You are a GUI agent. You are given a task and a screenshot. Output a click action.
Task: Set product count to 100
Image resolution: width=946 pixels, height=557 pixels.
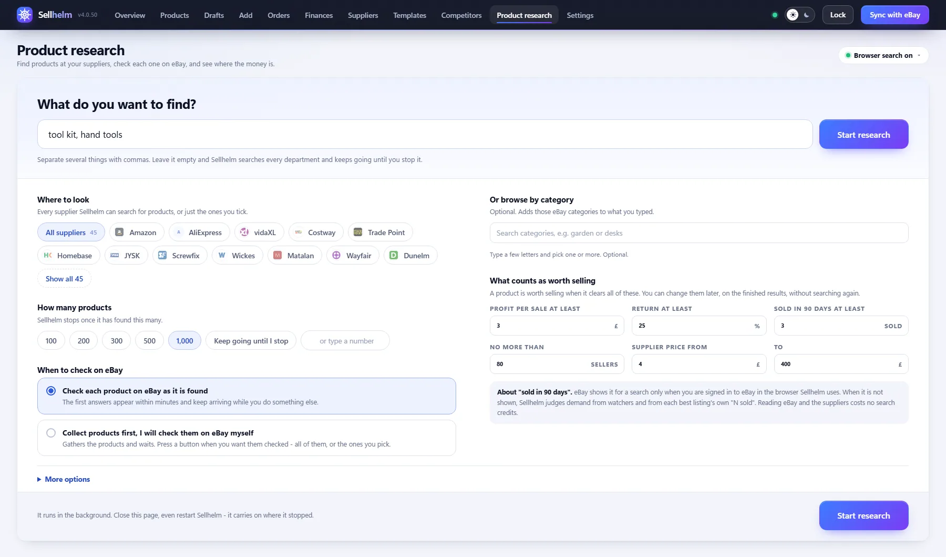tap(51, 341)
